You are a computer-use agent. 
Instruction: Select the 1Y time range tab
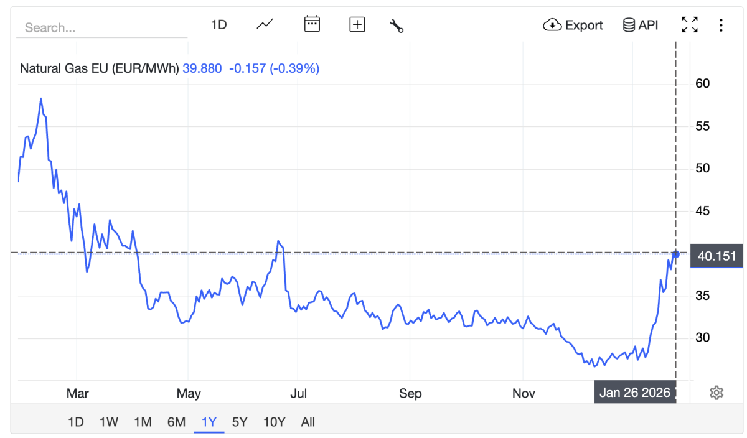pyautogui.click(x=209, y=422)
